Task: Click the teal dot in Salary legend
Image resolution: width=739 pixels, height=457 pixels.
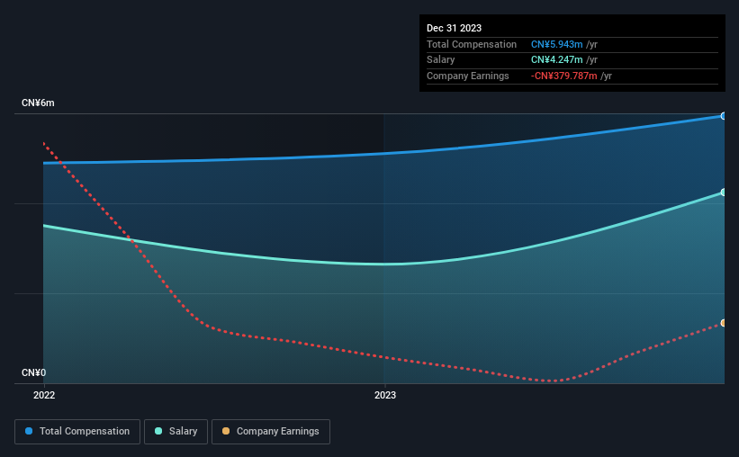Action: pos(158,431)
